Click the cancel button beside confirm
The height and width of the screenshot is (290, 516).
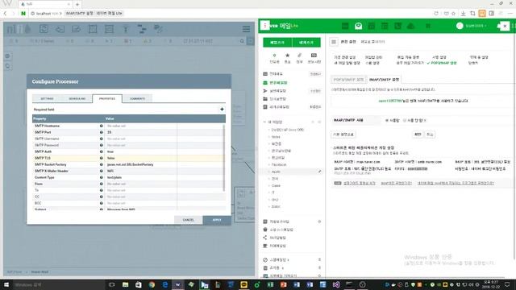tap(430, 135)
